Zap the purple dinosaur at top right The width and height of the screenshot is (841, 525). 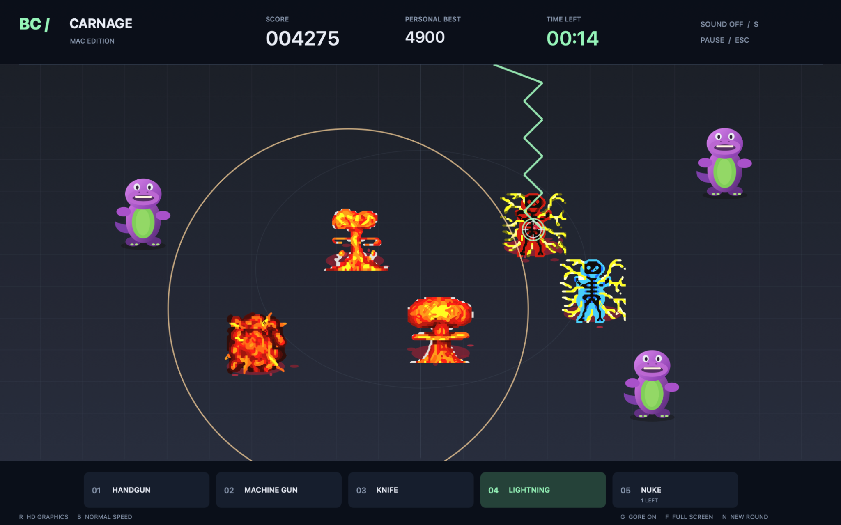pyautogui.click(x=724, y=162)
